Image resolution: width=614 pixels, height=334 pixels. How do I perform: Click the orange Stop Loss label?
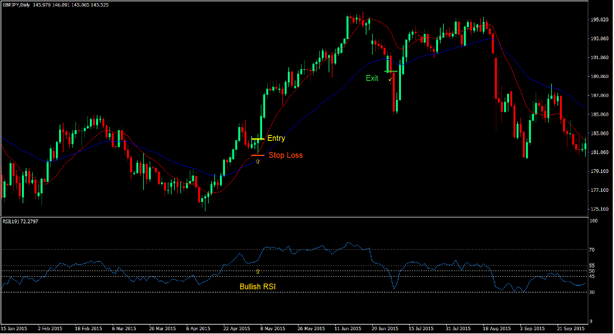click(x=285, y=155)
